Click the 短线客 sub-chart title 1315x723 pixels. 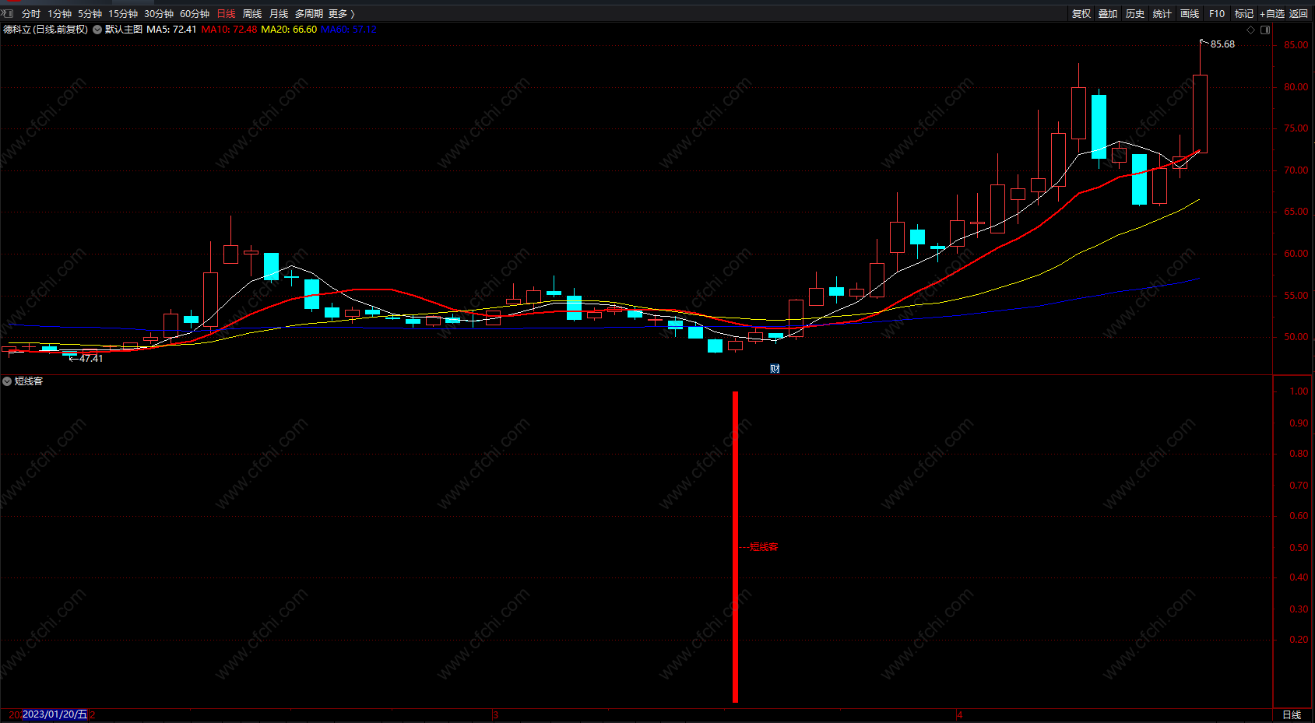point(29,381)
